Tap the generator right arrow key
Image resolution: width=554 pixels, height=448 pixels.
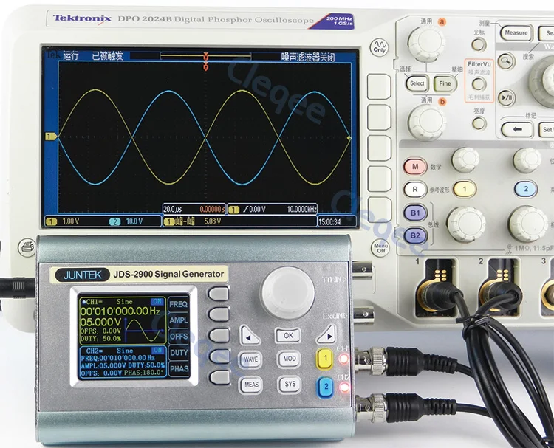(326, 335)
